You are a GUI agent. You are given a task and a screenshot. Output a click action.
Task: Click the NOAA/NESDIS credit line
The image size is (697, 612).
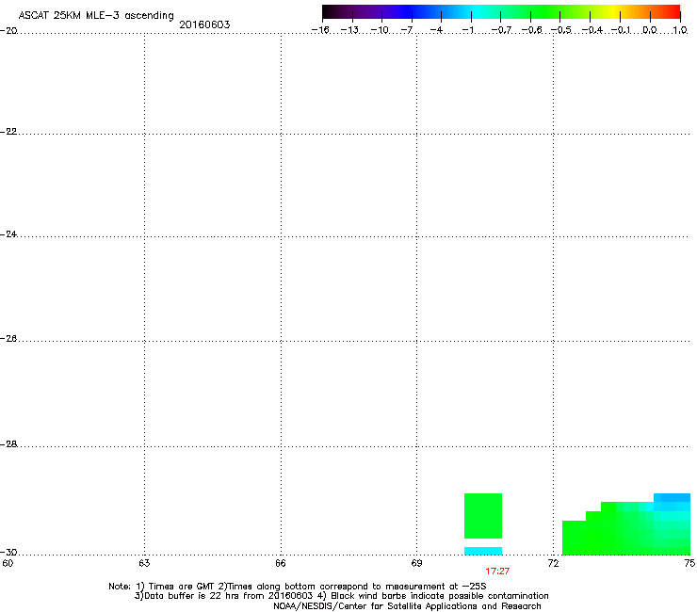pos(407,606)
